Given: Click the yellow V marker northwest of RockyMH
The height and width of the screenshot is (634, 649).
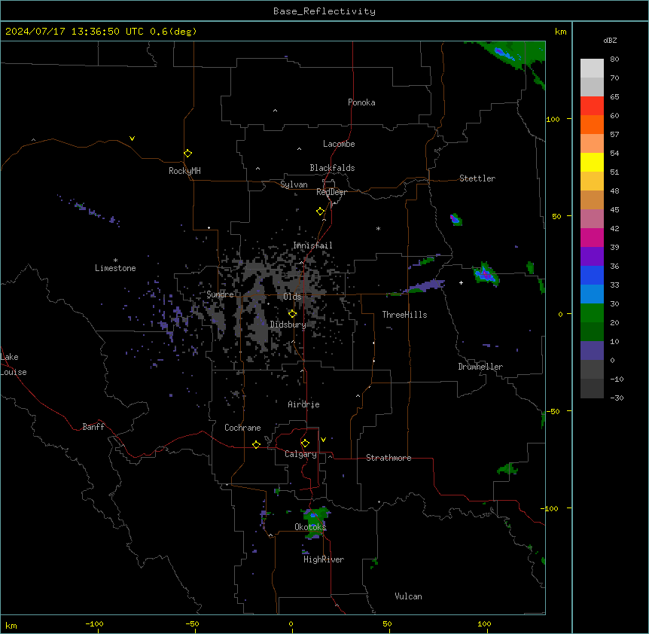Looking at the screenshot, I should tap(132, 139).
